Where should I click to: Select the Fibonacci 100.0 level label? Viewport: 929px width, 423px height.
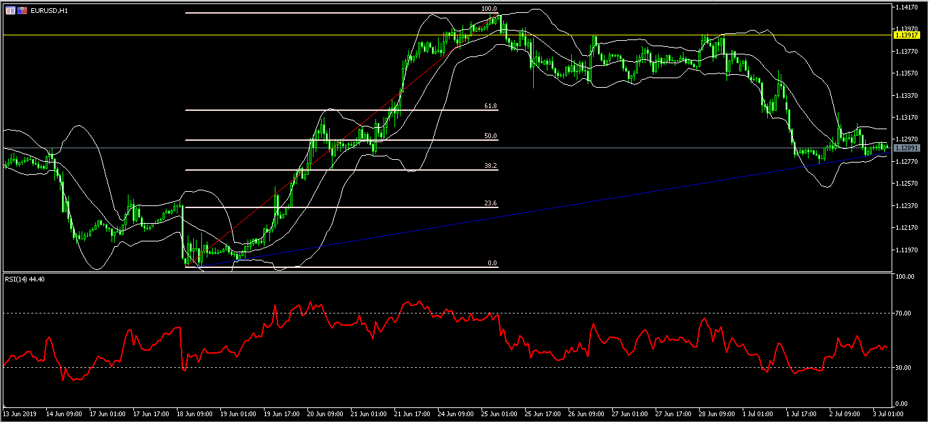point(489,9)
